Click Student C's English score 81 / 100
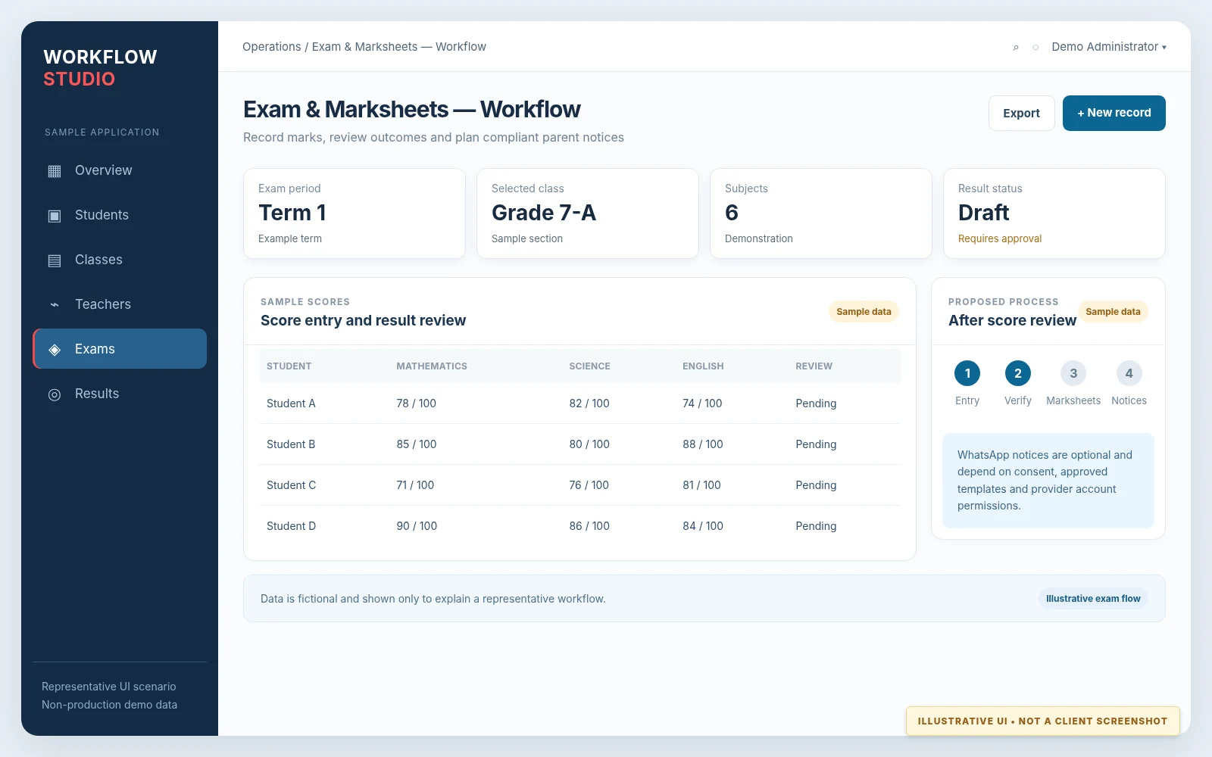The image size is (1212, 757). pos(701,485)
